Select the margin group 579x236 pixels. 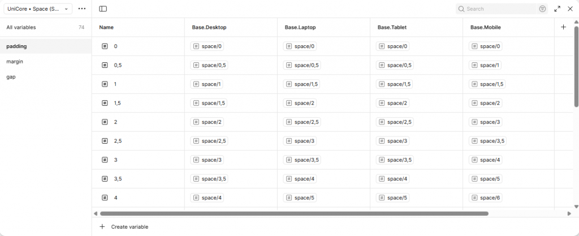click(x=15, y=61)
